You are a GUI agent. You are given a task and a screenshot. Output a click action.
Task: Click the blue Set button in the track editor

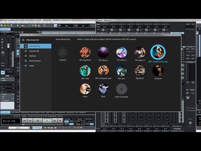pyautogui.click(x=3, y=73)
